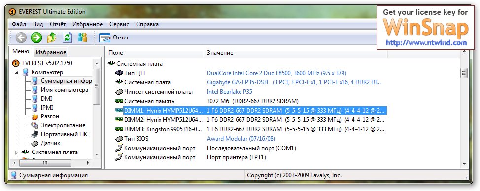This screenshot has width=480, height=191.
Task: Click the Back arrow toolbar icon
Action: (21, 38)
